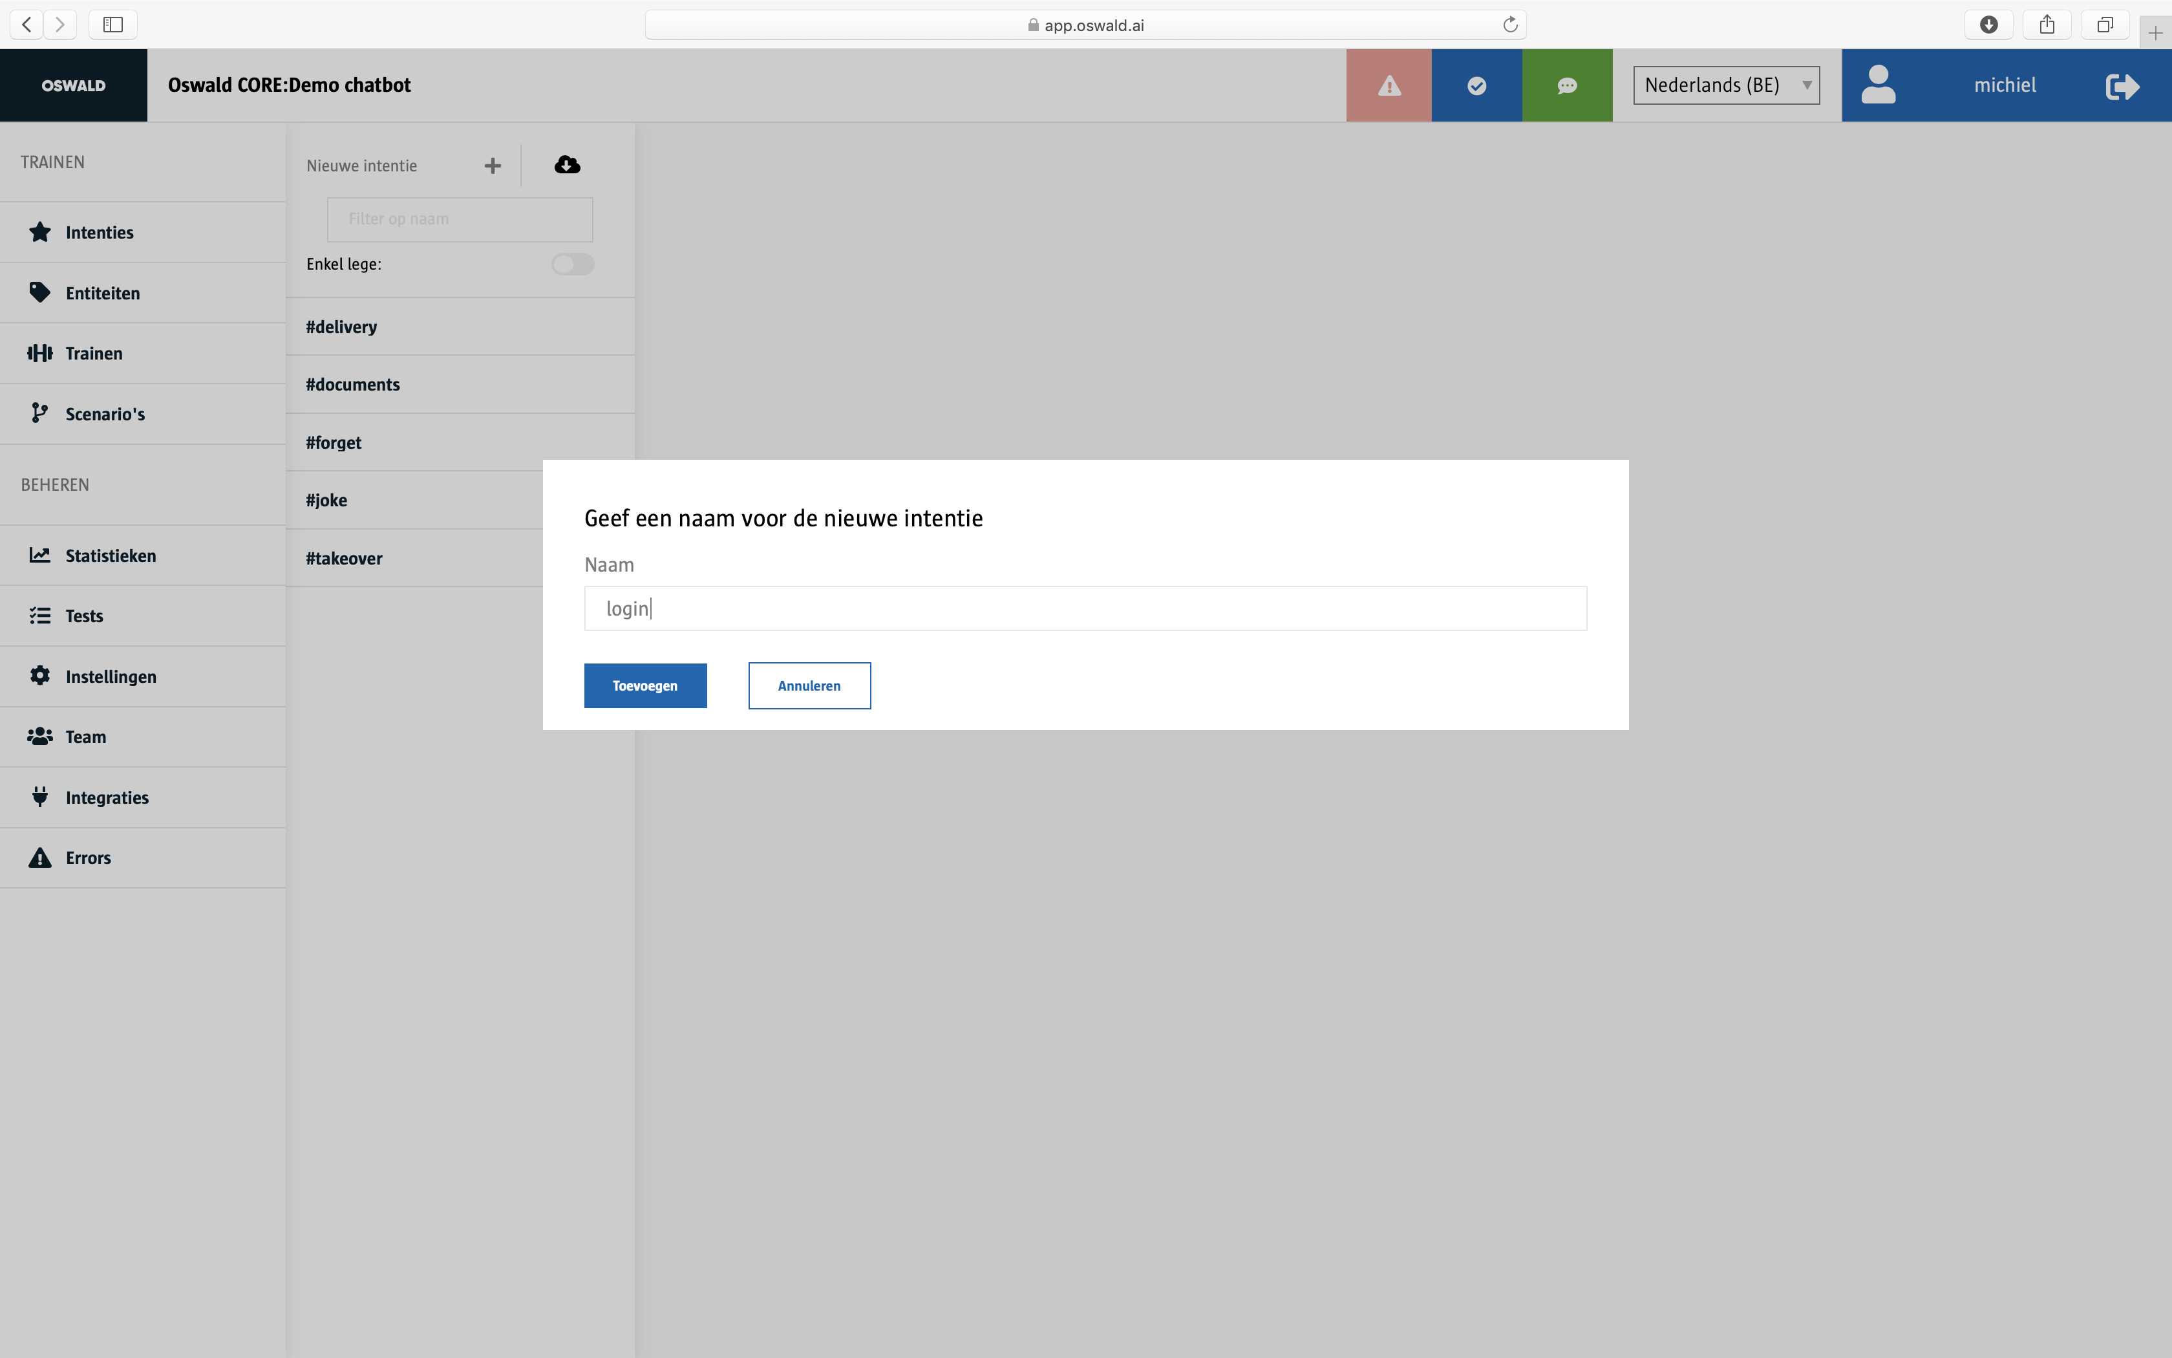Click the plus icon for Nieuwe intentie
2172x1358 pixels.
coord(493,166)
